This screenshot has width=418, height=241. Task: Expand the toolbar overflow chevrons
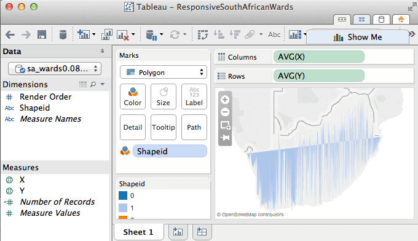click(412, 34)
